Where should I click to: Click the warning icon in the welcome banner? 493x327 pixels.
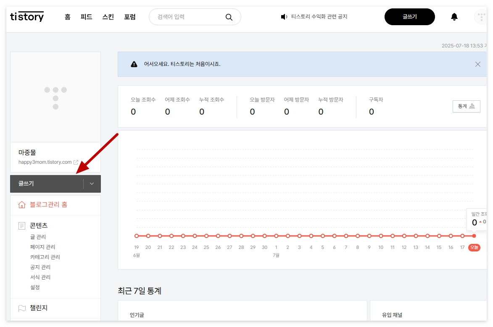coord(134,64)
